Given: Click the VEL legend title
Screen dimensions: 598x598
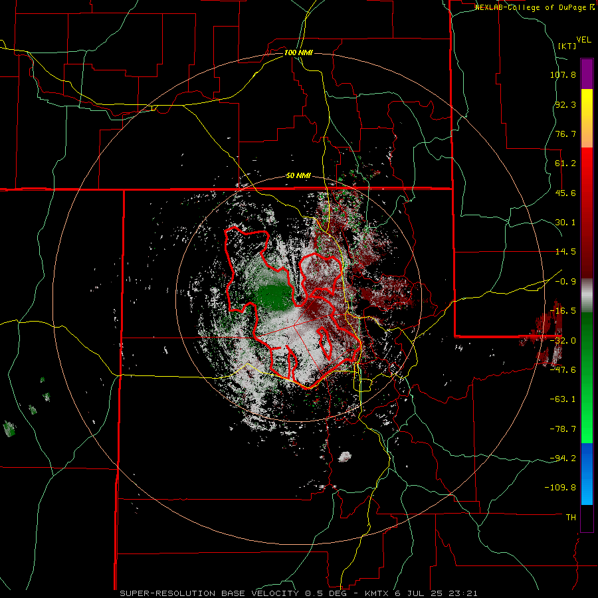Looking at the screenshot, I should pyautogui.click(x=584, y=40).
